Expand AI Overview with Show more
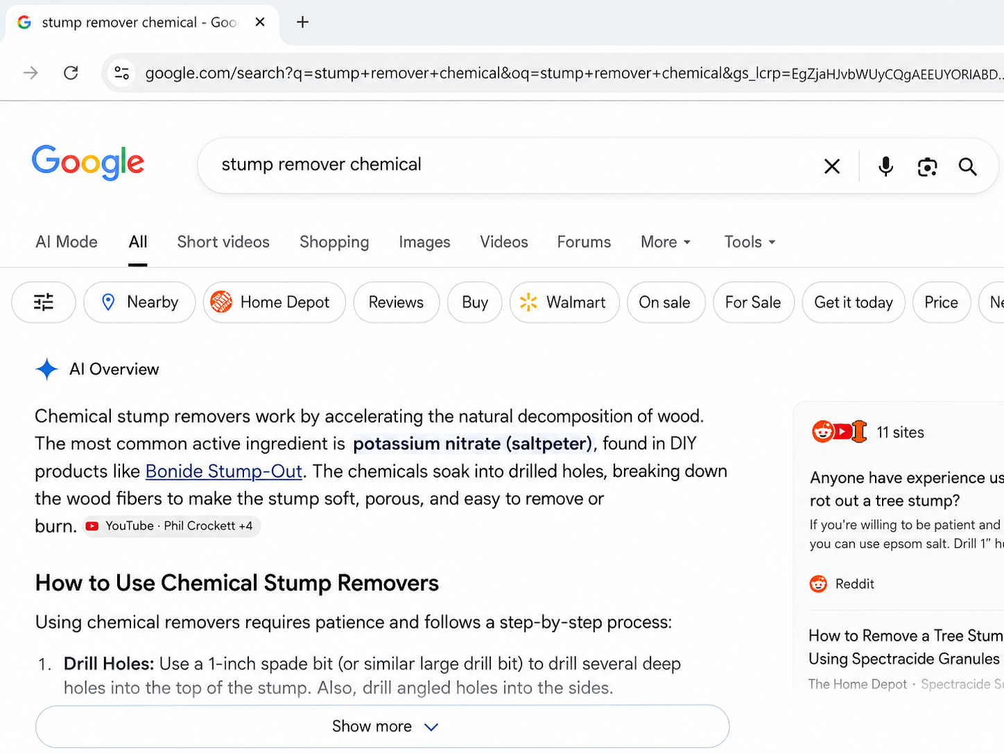The height and width of the screenshot is (753, 1004). tap(382, 727)
